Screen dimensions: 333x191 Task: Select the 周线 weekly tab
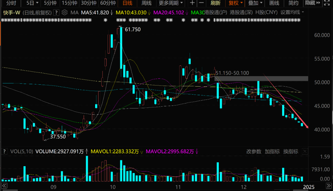coord(147,3)
